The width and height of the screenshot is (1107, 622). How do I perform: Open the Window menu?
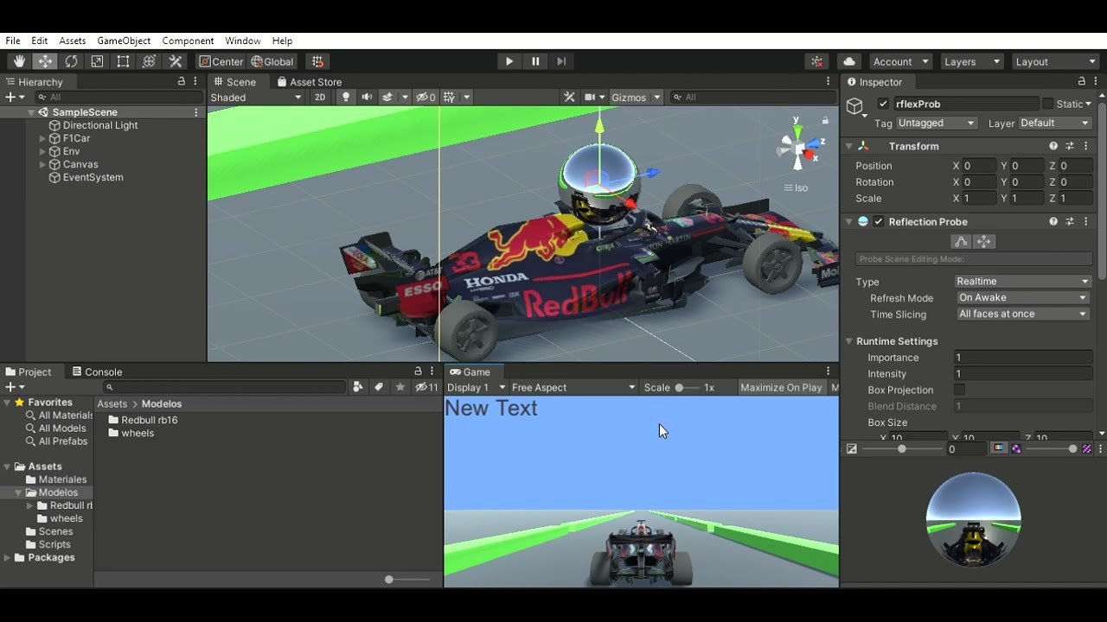pos(243,41)
